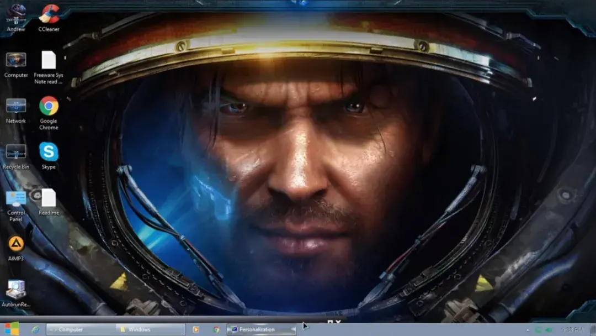596x336 pixels.
Task: Click the Show desktop button
Action: point(593,329)
